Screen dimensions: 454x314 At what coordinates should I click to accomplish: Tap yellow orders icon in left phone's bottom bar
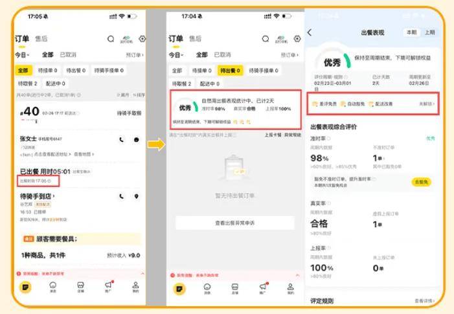[25, 287]
